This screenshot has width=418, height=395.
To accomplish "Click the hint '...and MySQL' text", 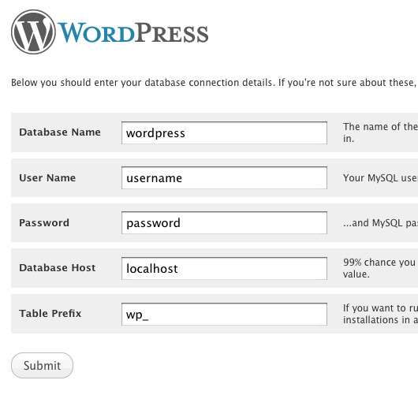I will pyautogui.click(x=373, y=223).
